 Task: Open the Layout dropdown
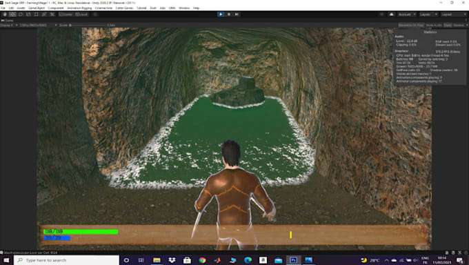coord(453,14)
